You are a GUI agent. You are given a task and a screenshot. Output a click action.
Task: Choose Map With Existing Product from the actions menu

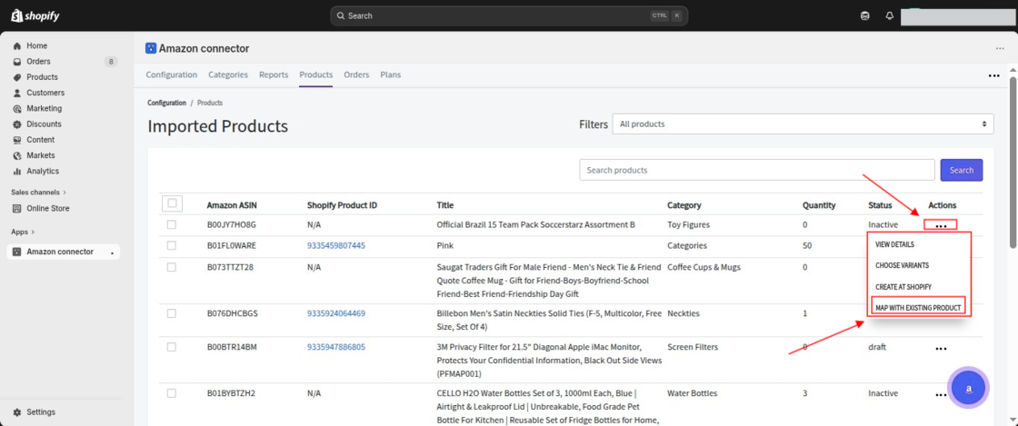coord(918,307)
